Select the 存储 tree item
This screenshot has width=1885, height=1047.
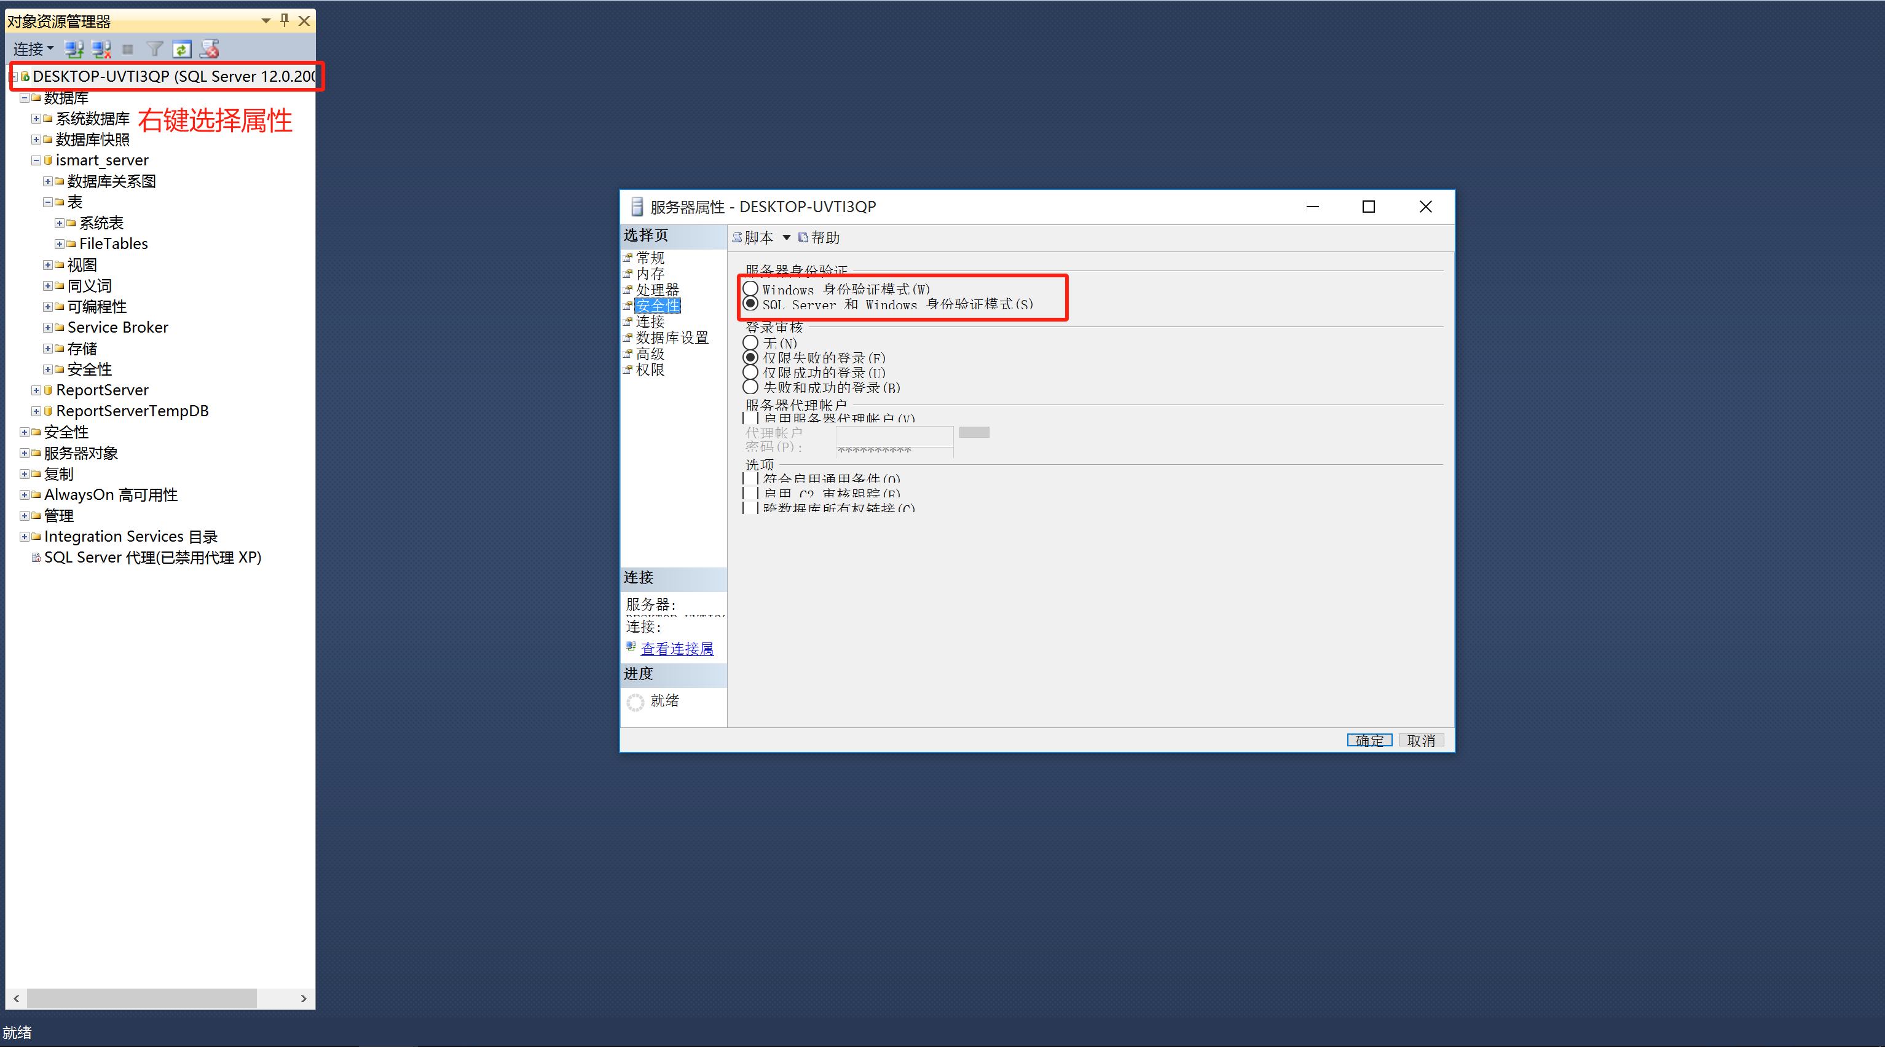(82, 349)
